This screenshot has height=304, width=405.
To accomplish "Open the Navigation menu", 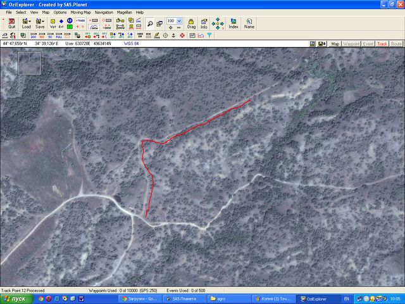I will coord(104,12).
